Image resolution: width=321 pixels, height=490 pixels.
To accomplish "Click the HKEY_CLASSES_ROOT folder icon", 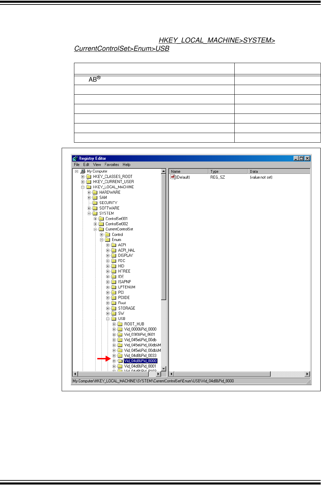I will pyautogui.click(x=89, y=177).
